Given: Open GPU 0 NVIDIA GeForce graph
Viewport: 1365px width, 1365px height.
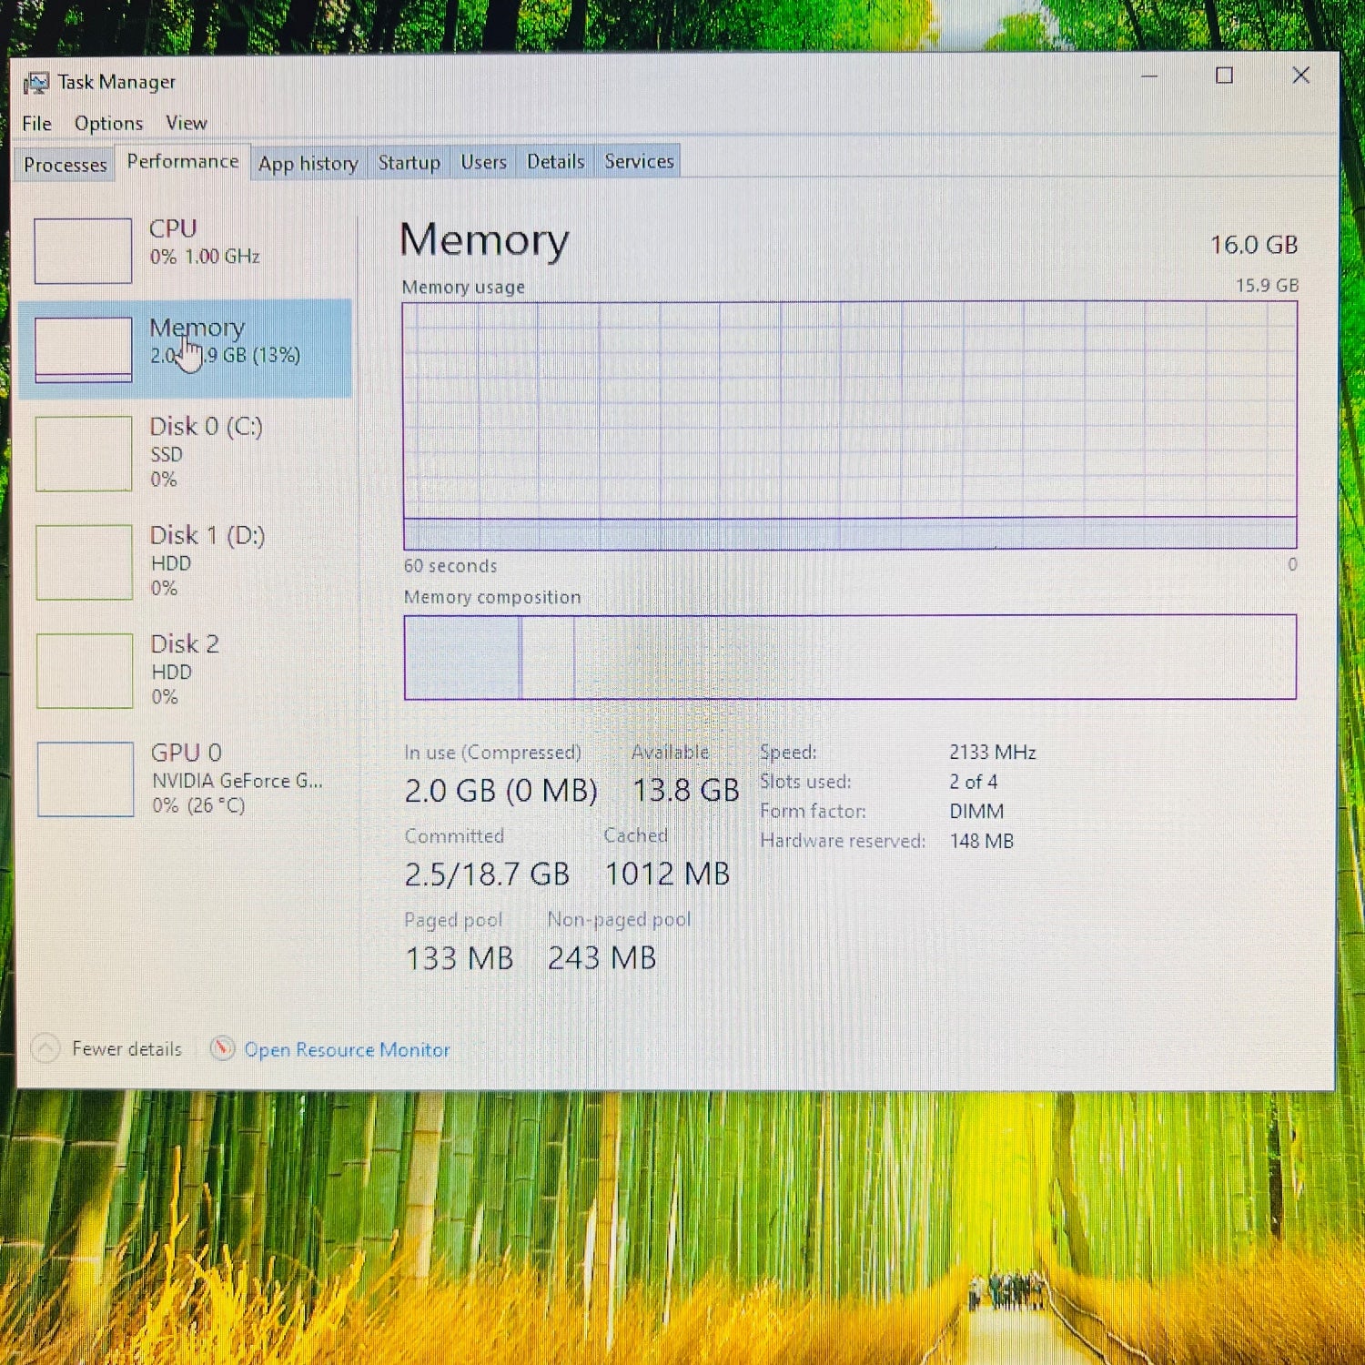Looking at the screenshot, I should coord(86,779).
